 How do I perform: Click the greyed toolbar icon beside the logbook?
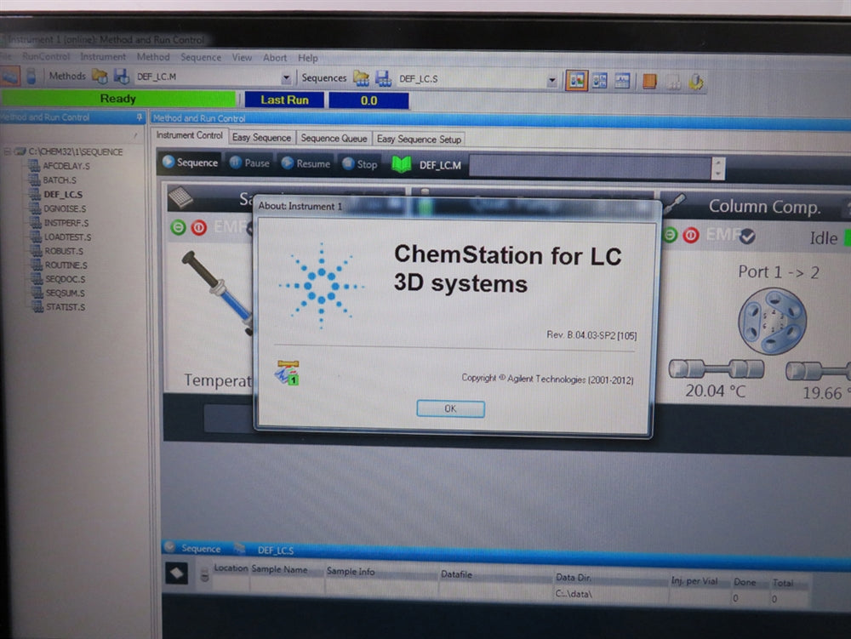673,83
